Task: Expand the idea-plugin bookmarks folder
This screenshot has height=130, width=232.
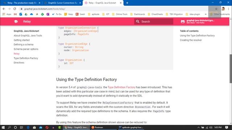Action: pos(193,14)
